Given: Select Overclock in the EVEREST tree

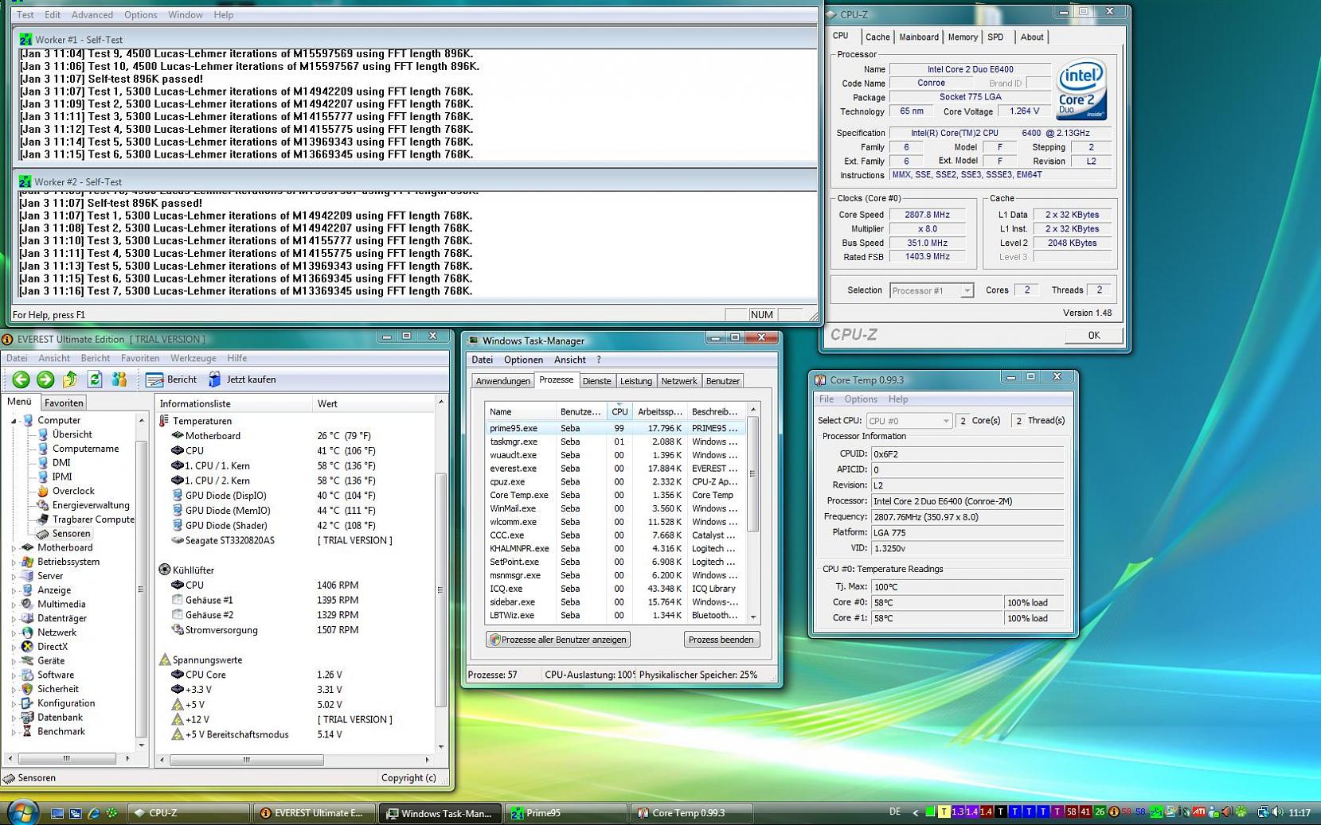Looking at the screenshot, I should coord(73,492).
